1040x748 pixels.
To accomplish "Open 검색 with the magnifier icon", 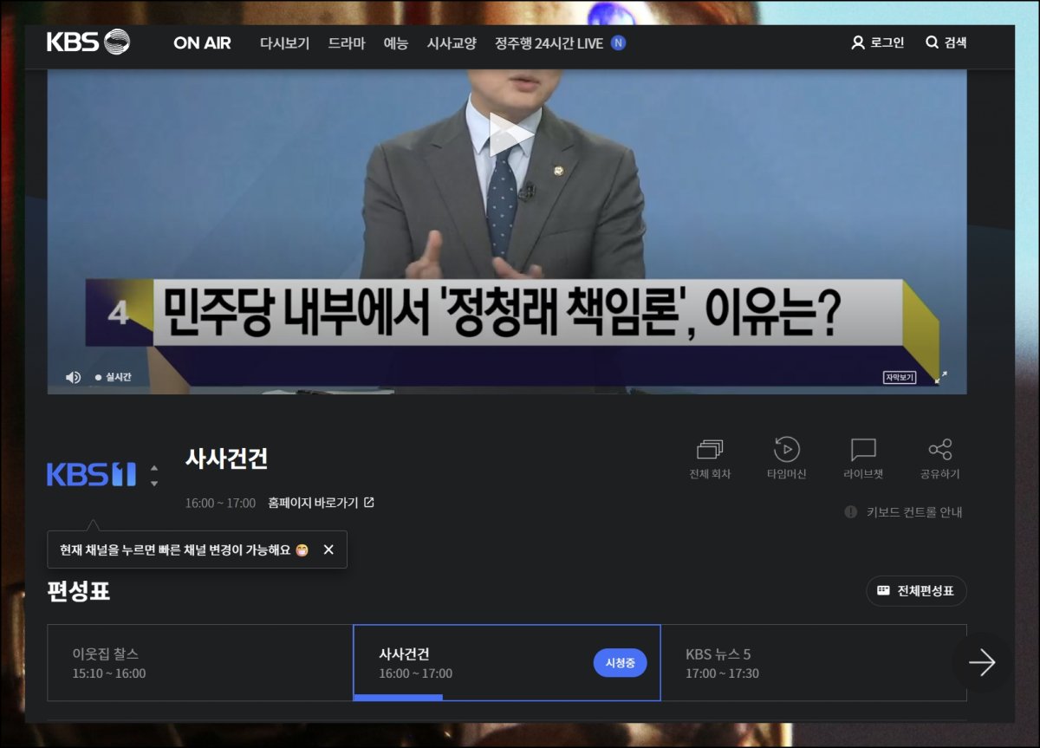I will pos(933,42).
